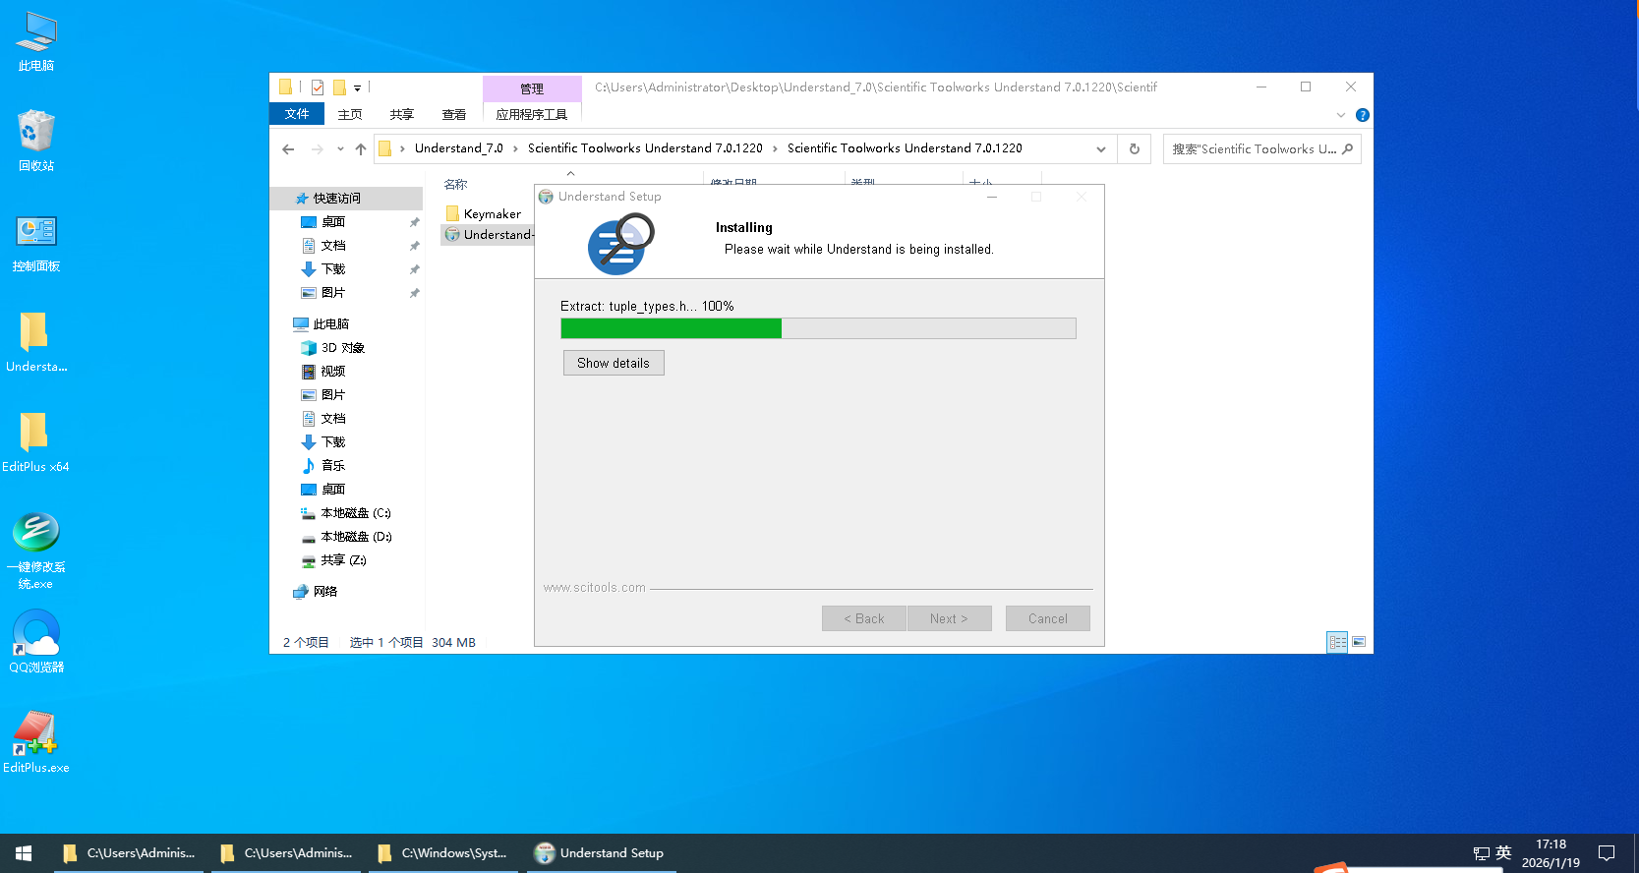The width and height of the screenshot is (1639, 873).
Task: Open the EditPlus.exe desktop shortcut
Action: (x=36, y=741)
